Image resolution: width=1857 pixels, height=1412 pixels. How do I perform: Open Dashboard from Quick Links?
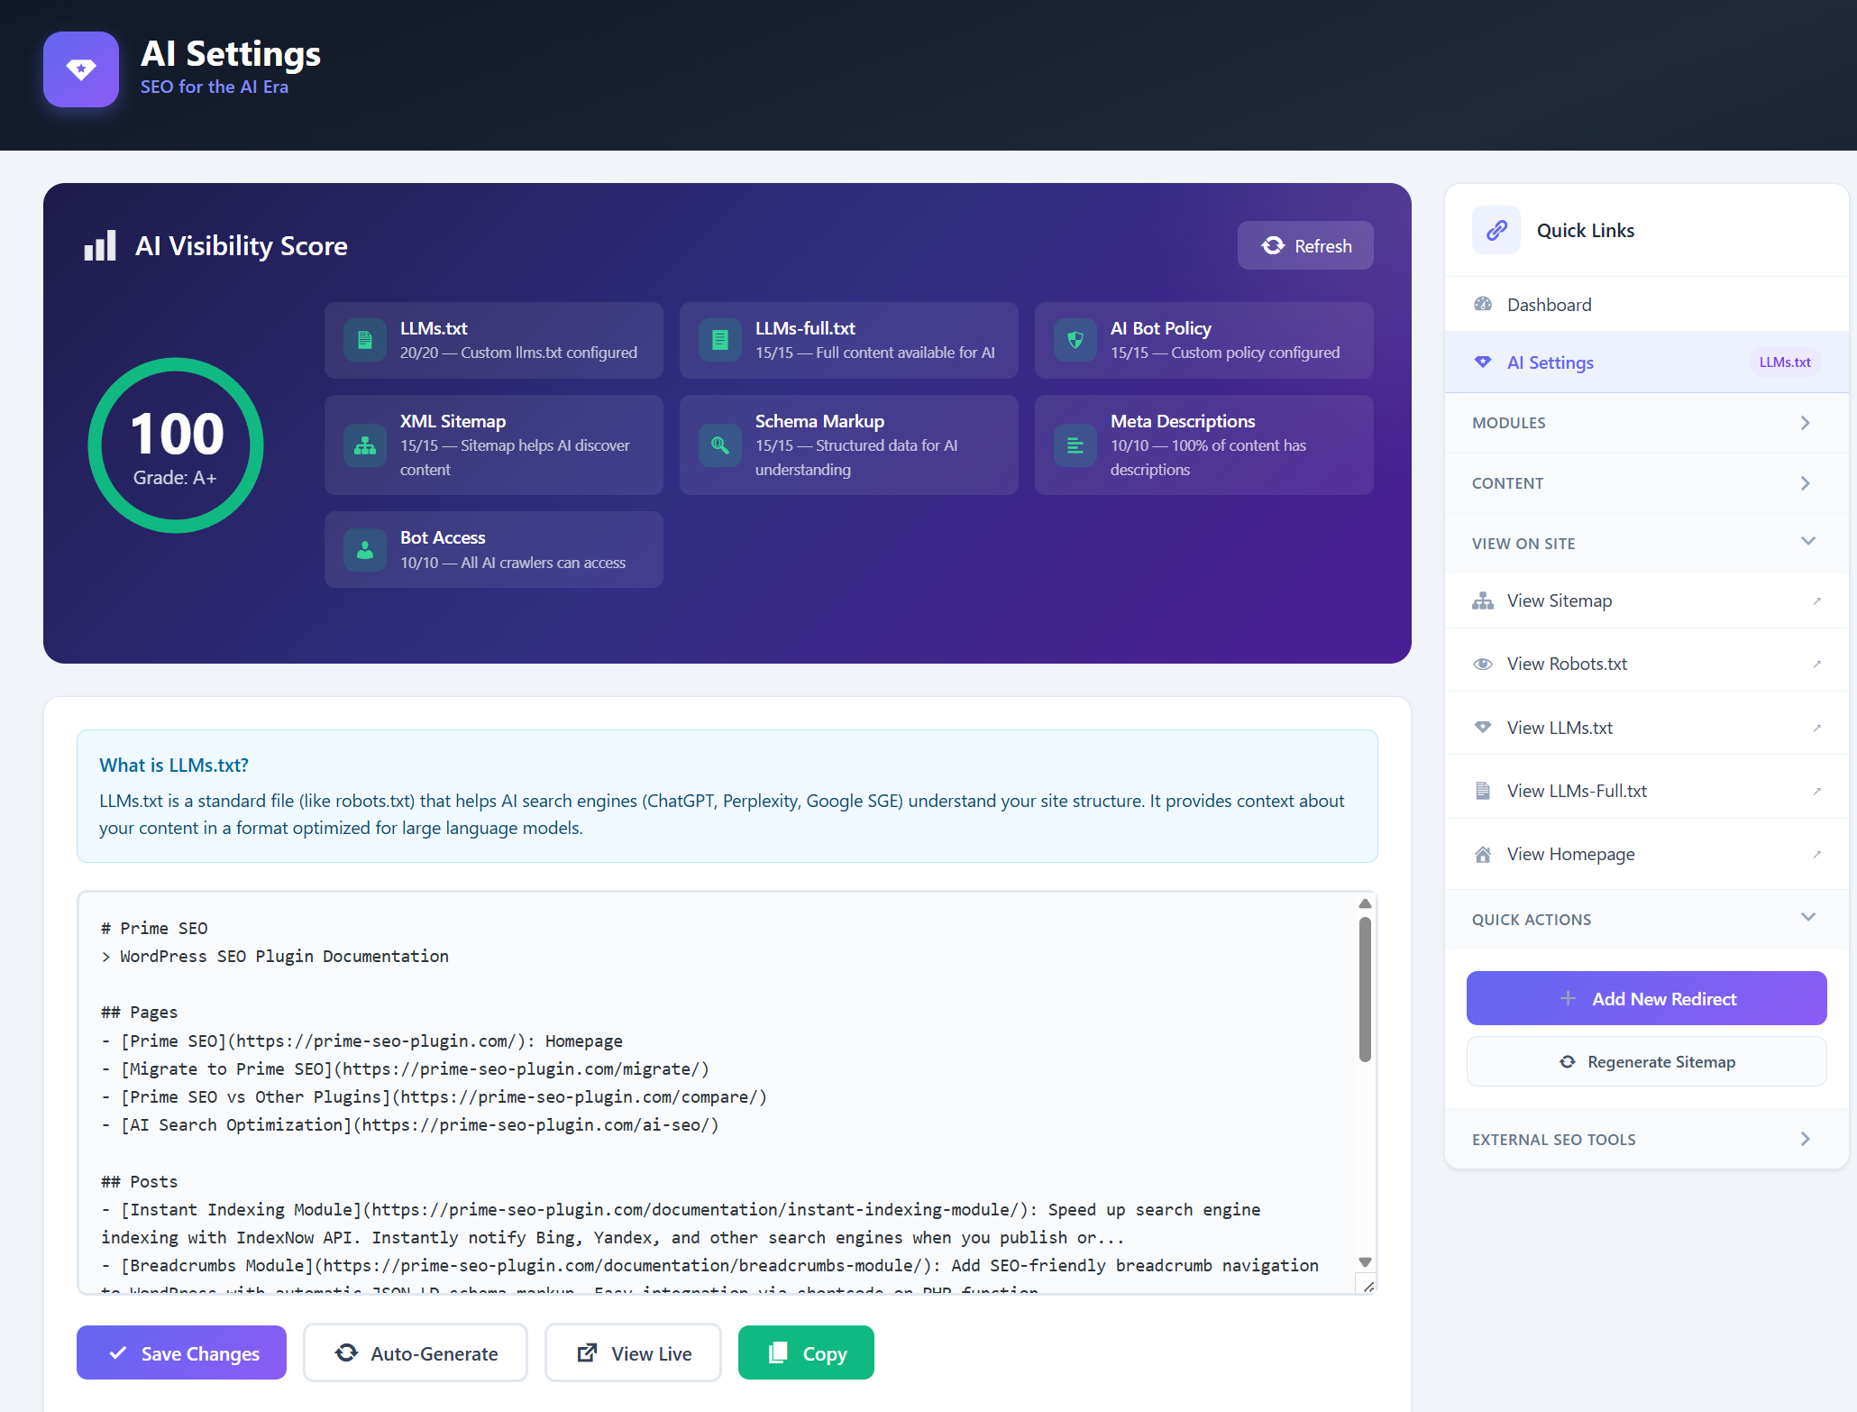(x=1549, y=305)
